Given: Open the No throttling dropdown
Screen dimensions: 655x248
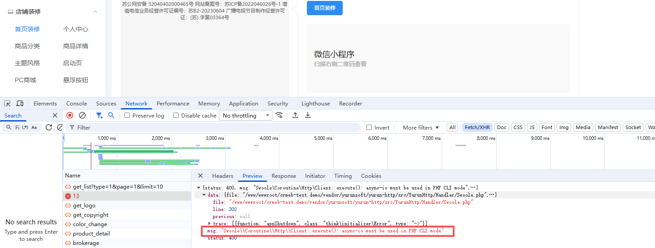Looking at the screenshot, I should coord(246,115).
